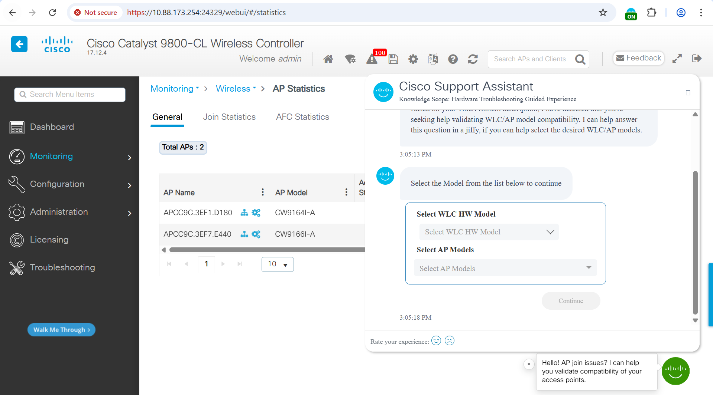The width and height of the screenshot is (713, 395).
Task: Go to the previous table page arrow
Action: (186, 264)
